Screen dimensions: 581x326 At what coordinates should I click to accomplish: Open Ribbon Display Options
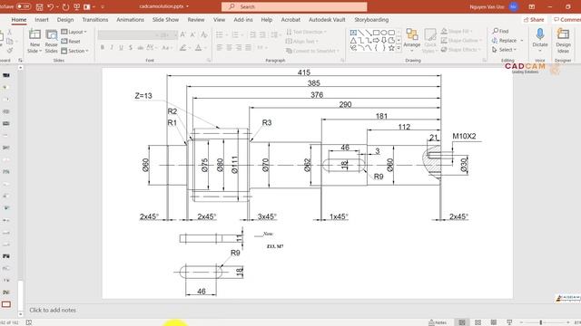tap(532, 6)
